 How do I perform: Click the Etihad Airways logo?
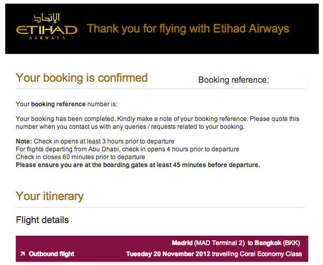point(47,26)
